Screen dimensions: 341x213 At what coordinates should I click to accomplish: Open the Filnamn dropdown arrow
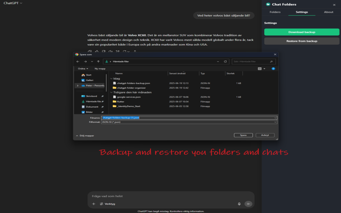[275, 118]
